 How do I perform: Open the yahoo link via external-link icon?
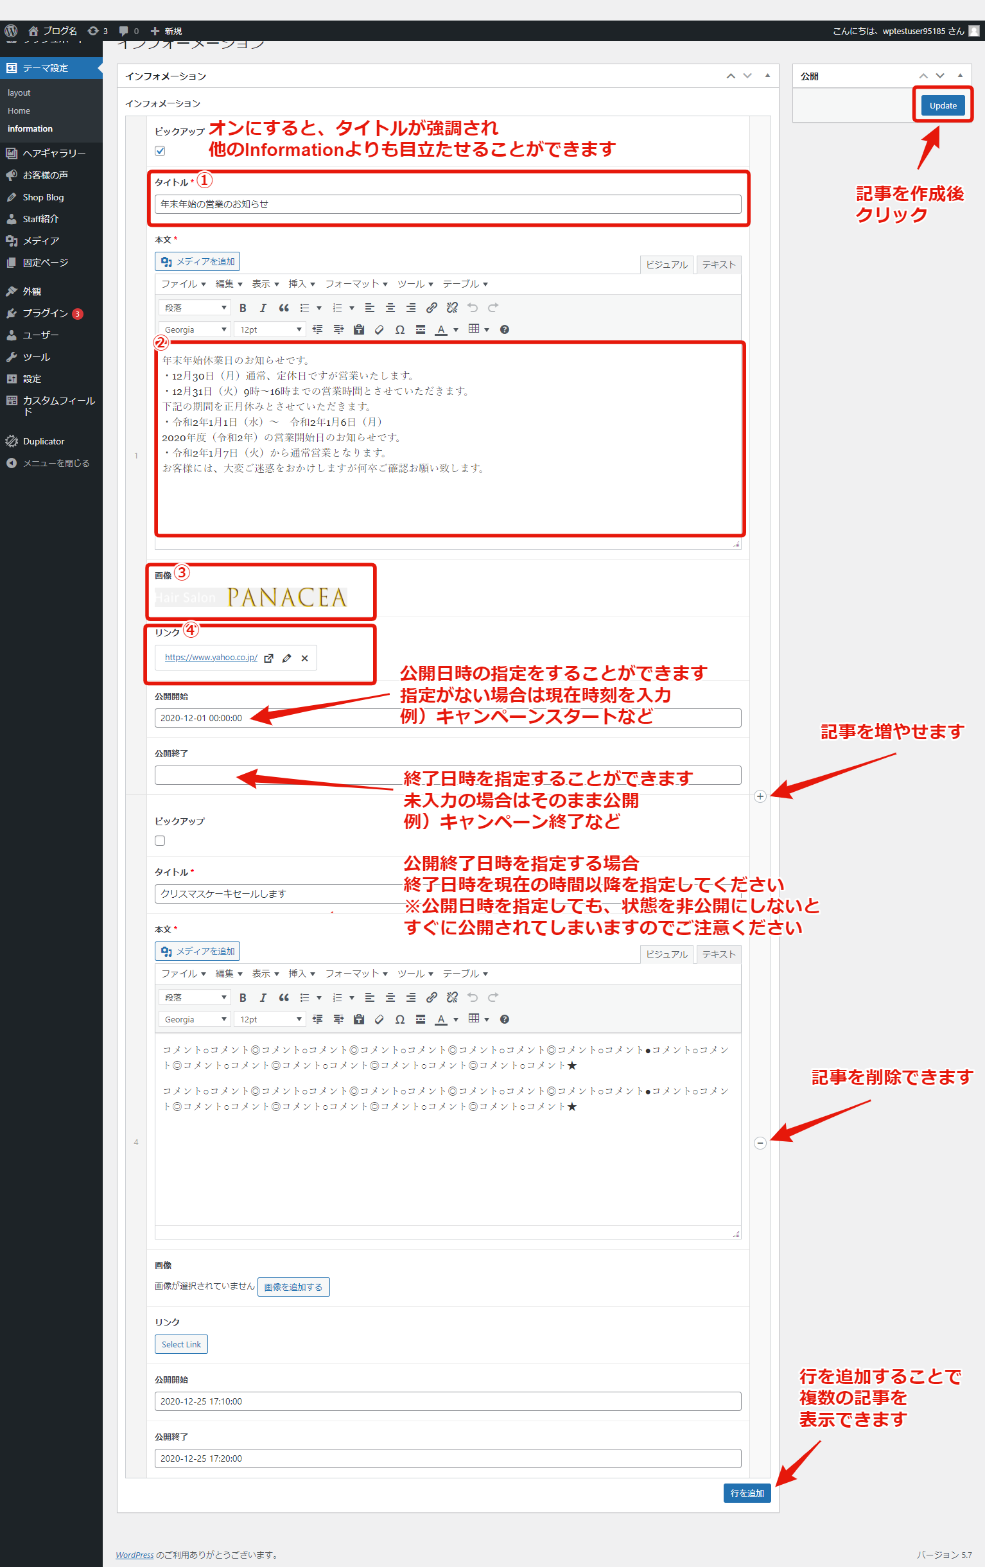tap(268, 658)
